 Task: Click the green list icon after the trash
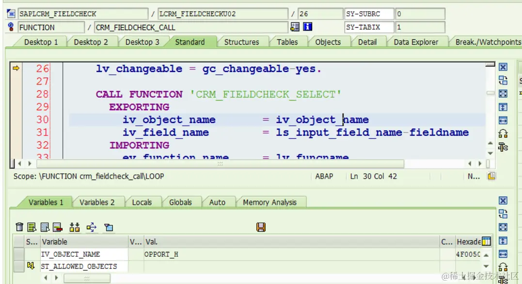point(32,227)
